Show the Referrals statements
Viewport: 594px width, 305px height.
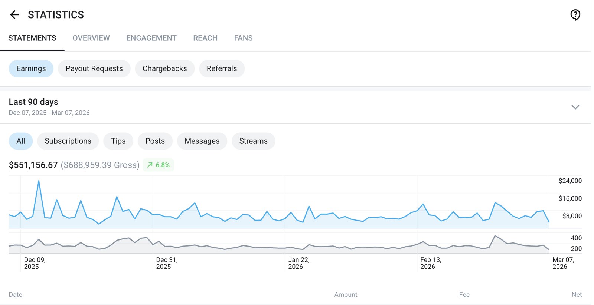click(222, 68)
